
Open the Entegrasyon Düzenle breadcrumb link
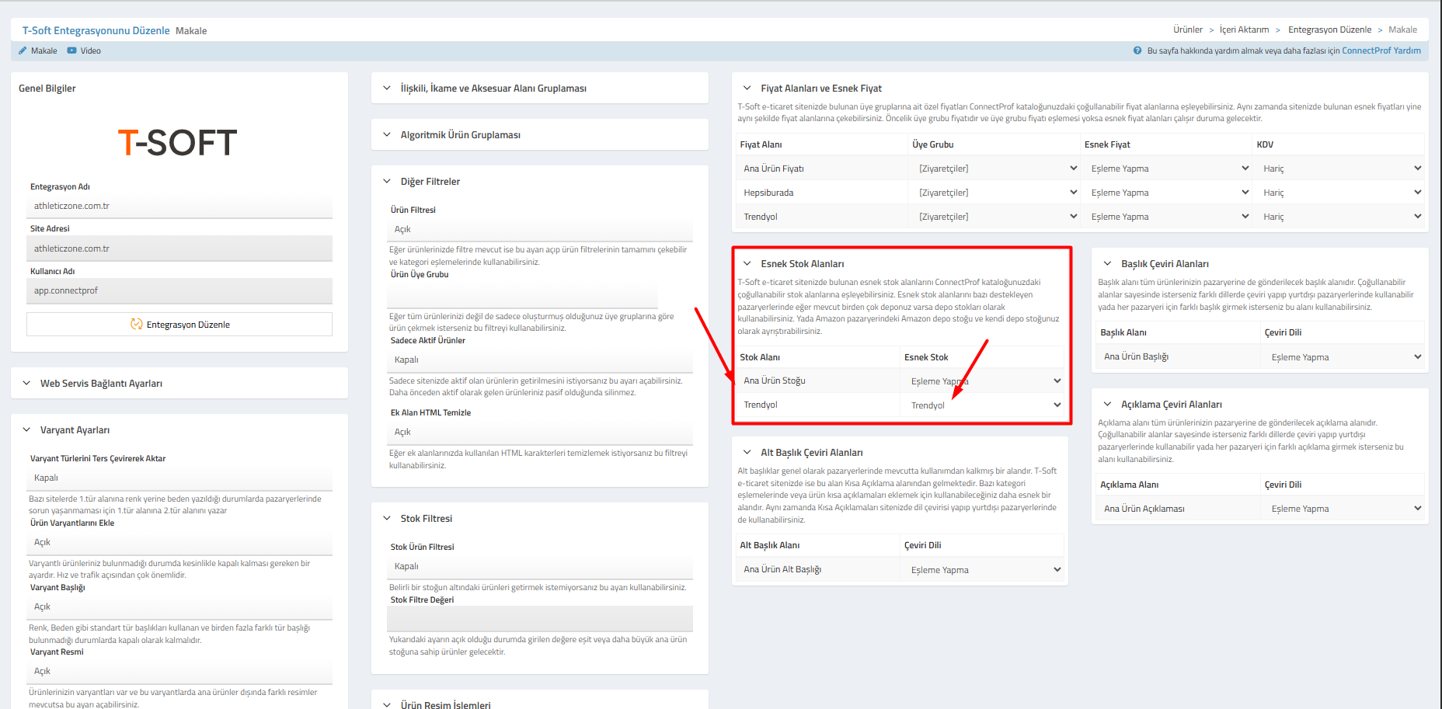coord(1329,30)
